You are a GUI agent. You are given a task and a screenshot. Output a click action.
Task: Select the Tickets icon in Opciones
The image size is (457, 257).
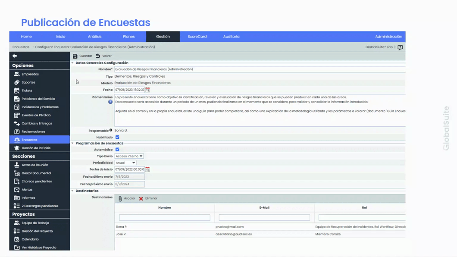[17, 90]
